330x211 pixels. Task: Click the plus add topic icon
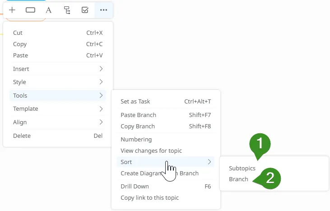[x=12, y=10]
